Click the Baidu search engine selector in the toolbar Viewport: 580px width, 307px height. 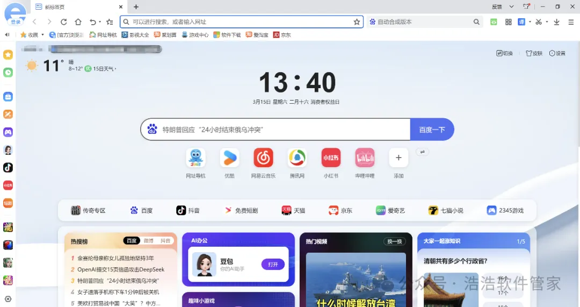coord(373,22)
